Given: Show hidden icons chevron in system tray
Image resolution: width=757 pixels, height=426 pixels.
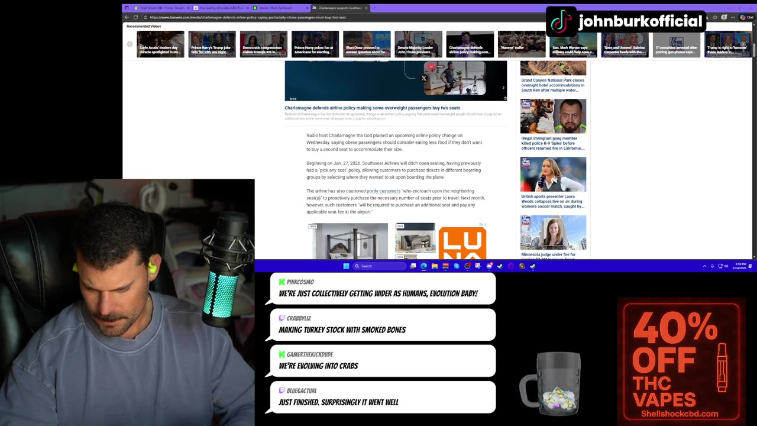Looking at the screenshot, I should click(x=704, y=266).
